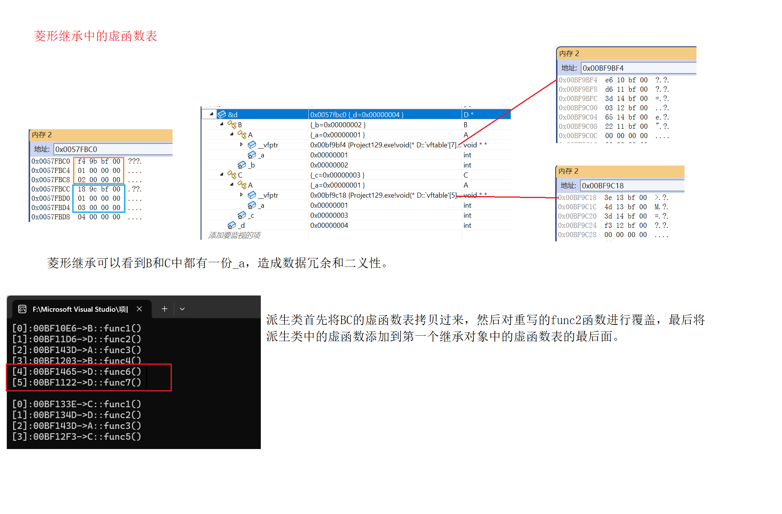The width and height of the screenshot is (782, 514).
Task: Click the _c field icon
Action: point(242,215)
